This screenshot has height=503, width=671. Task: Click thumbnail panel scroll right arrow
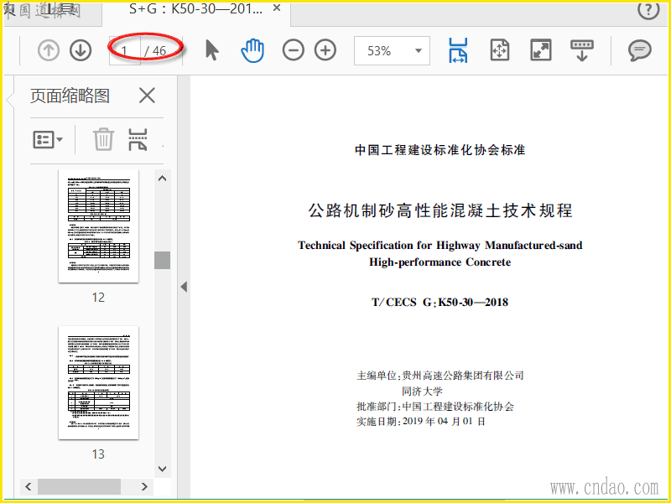point(144,486)
